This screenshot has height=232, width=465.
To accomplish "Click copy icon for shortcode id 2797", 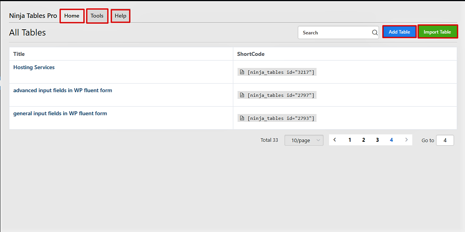I will pyautogui.click(x=242, y=95).
